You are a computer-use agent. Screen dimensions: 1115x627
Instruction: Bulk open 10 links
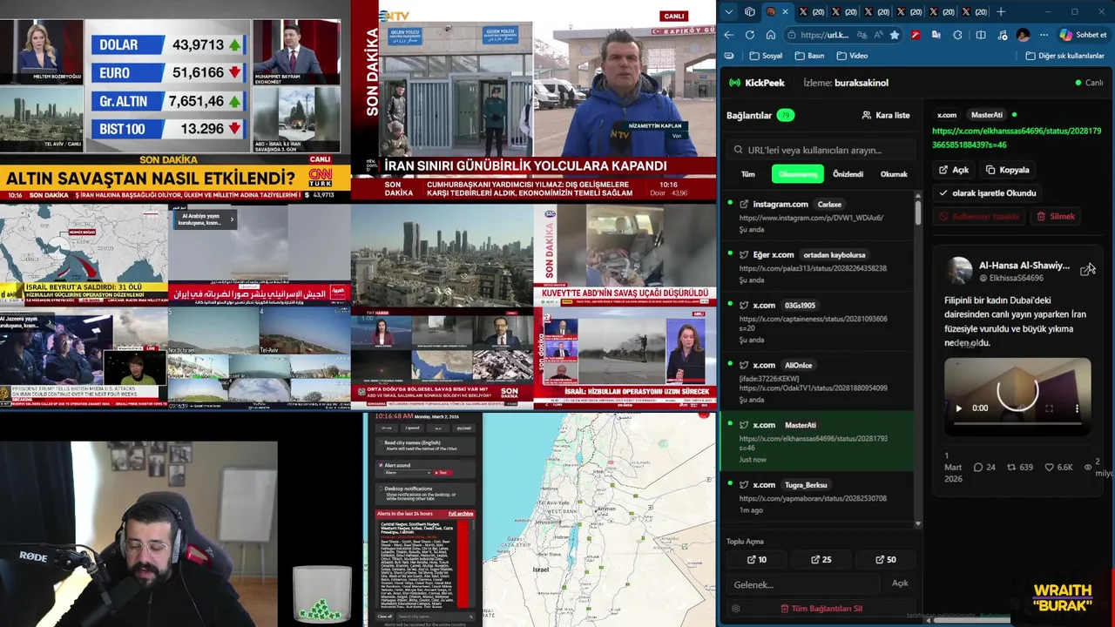click(x=757, y=560)
